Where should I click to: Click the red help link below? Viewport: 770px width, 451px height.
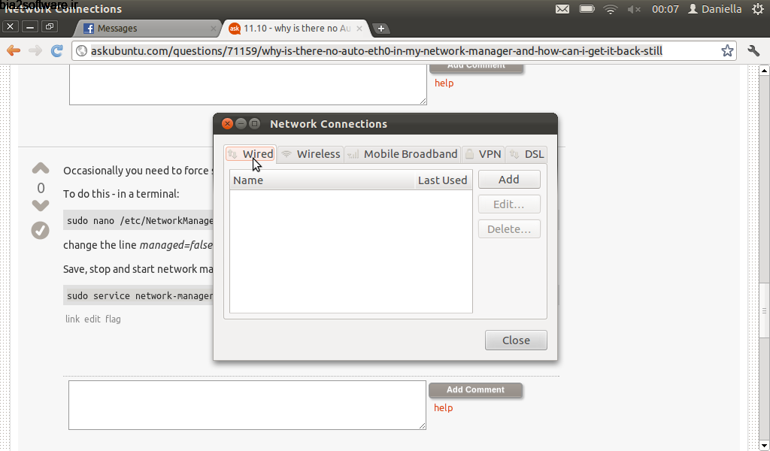444,407
